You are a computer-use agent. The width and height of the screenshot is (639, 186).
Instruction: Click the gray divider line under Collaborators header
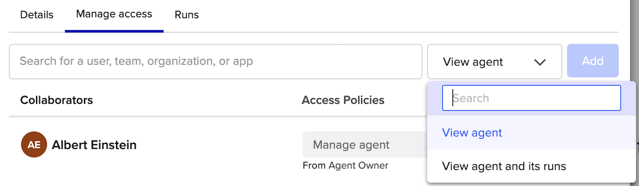[x=218, y=116]
